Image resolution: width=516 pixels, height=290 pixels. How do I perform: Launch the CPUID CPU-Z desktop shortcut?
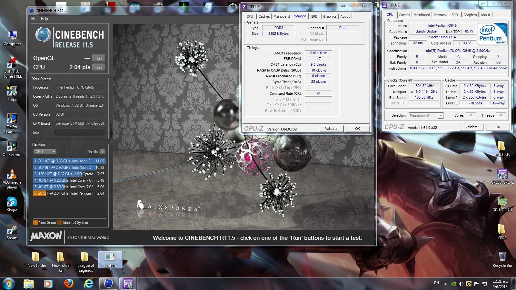502,176
